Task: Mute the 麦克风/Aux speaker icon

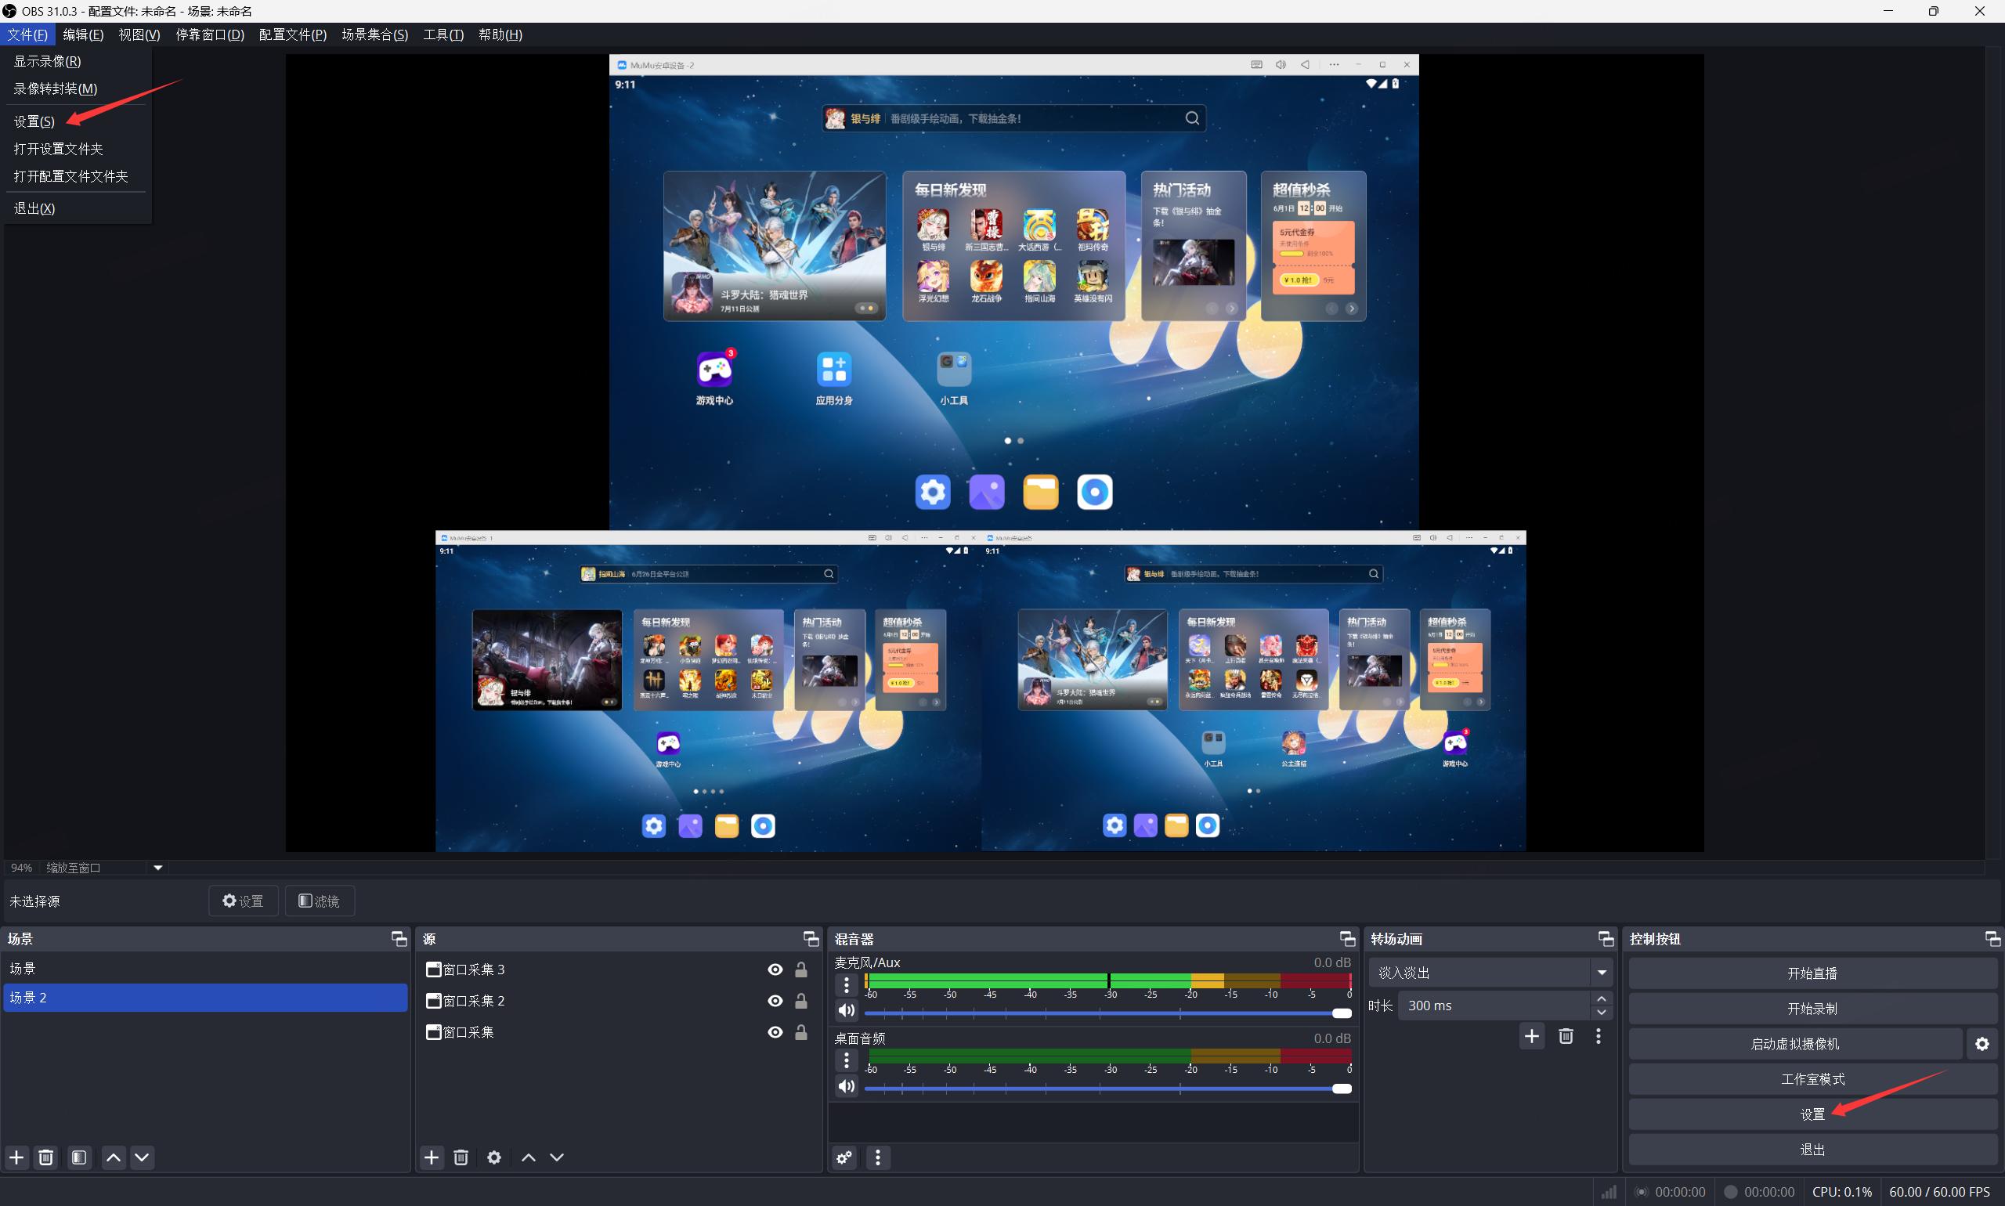Action: 846,1010
